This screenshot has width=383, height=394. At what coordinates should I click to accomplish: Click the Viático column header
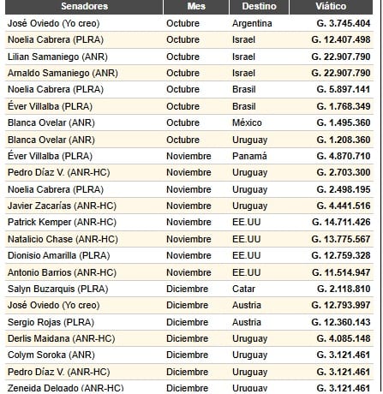pos(331,6)
